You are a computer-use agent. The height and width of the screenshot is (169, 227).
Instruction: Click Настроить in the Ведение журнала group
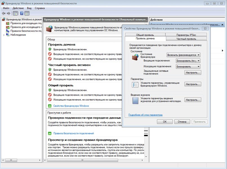tap(193, 100)
